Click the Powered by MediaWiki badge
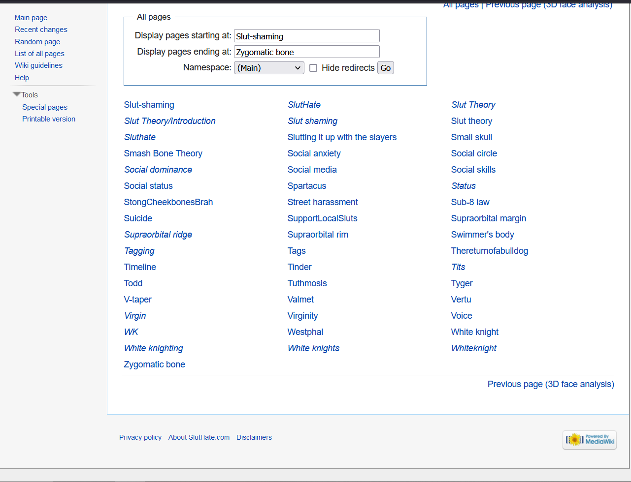 (590, 440)
